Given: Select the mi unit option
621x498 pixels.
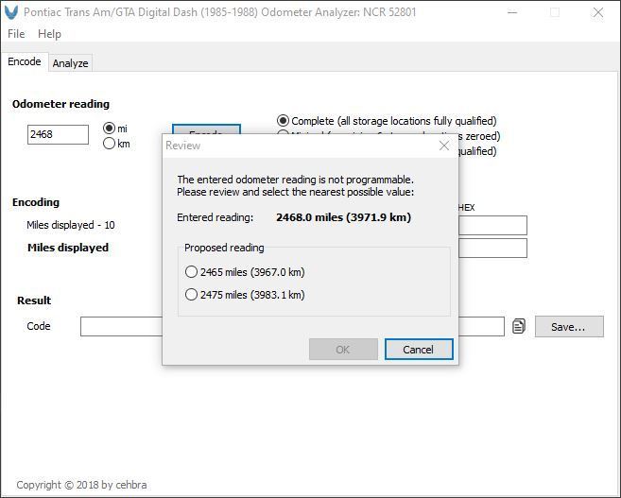Looking at the screenshot, I should click(x=109, y=129).
